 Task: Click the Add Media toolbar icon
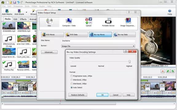pos(7,12)
